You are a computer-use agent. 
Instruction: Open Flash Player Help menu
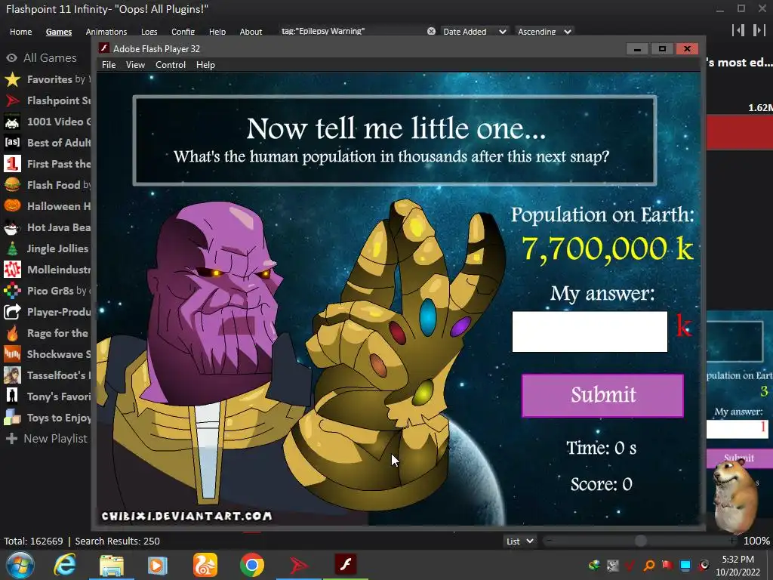pos(205,65)
